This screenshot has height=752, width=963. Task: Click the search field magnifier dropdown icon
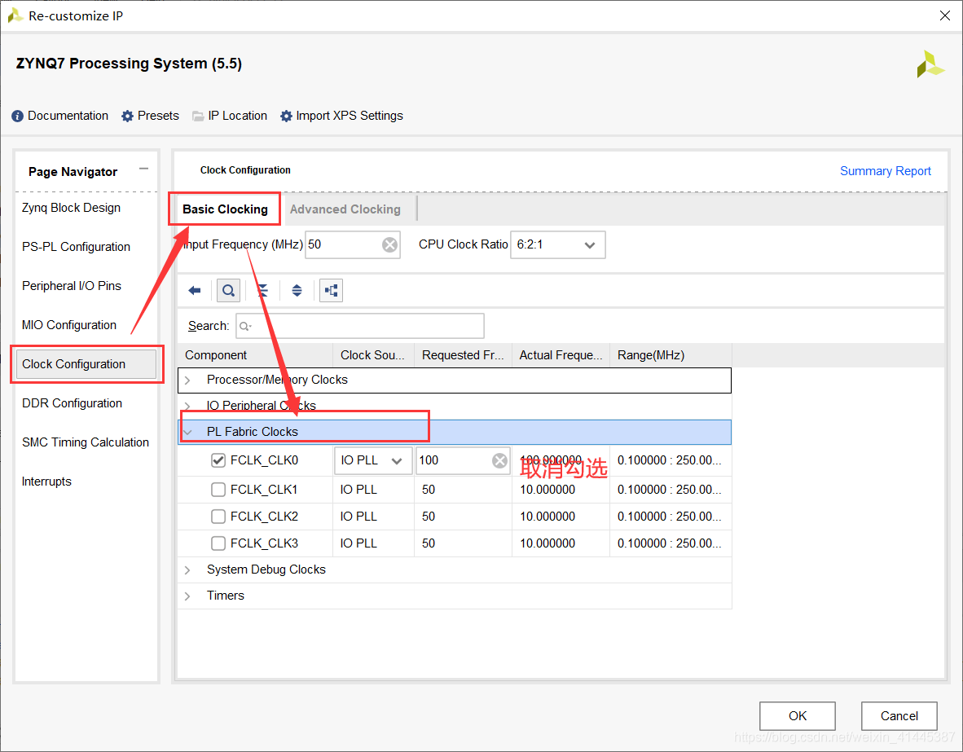245,326
